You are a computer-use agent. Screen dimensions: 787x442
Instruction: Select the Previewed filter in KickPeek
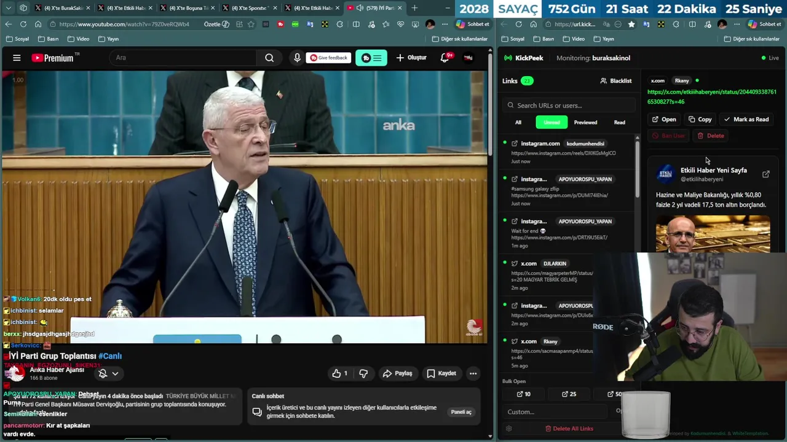coord(585,122)
